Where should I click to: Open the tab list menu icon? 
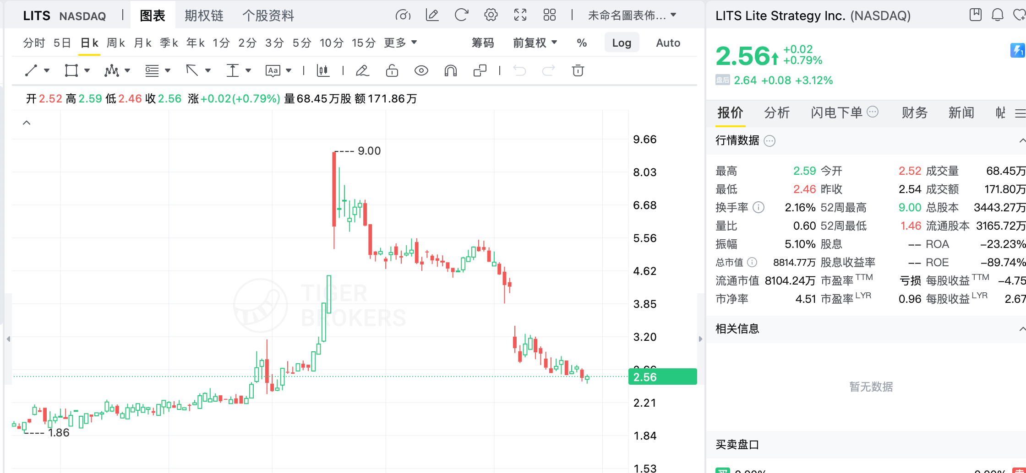[1021, 113]
